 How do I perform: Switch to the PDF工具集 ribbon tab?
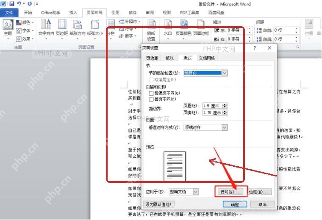point(189,13)
